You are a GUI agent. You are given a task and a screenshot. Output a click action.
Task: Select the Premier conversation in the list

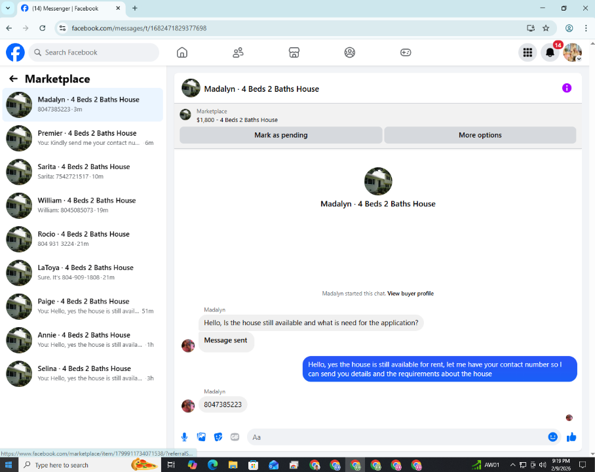83,138
